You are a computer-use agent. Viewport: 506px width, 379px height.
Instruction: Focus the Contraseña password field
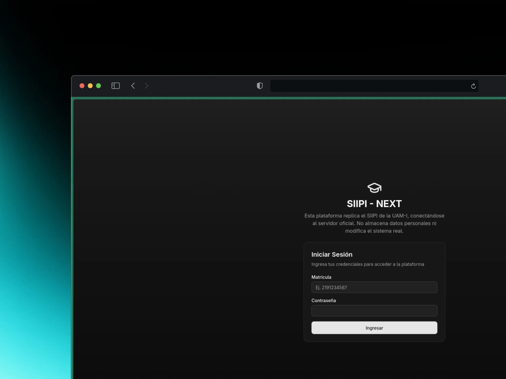374,311
